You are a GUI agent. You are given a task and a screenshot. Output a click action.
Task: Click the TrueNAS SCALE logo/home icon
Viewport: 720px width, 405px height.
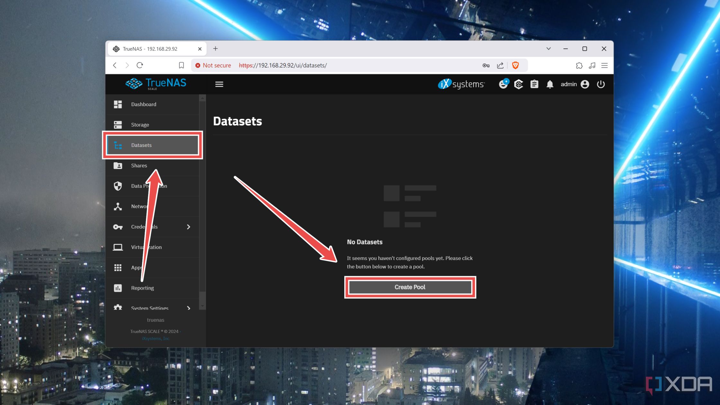pos(155,84)
